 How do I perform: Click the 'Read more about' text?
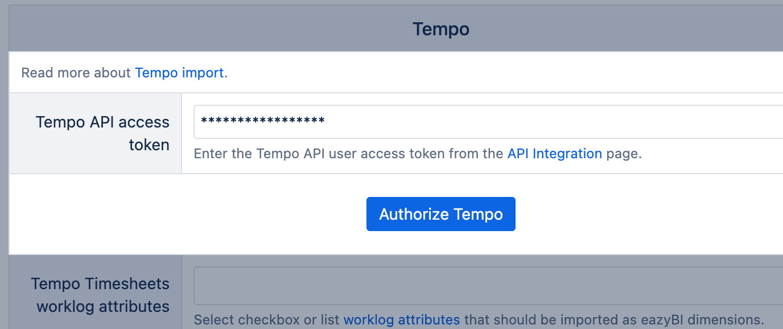(76, 73)
